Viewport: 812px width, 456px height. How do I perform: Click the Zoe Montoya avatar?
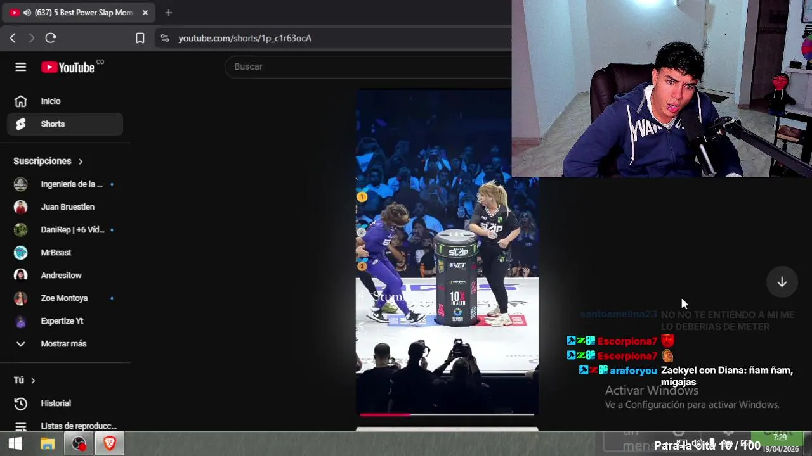(x=21, y=298)
